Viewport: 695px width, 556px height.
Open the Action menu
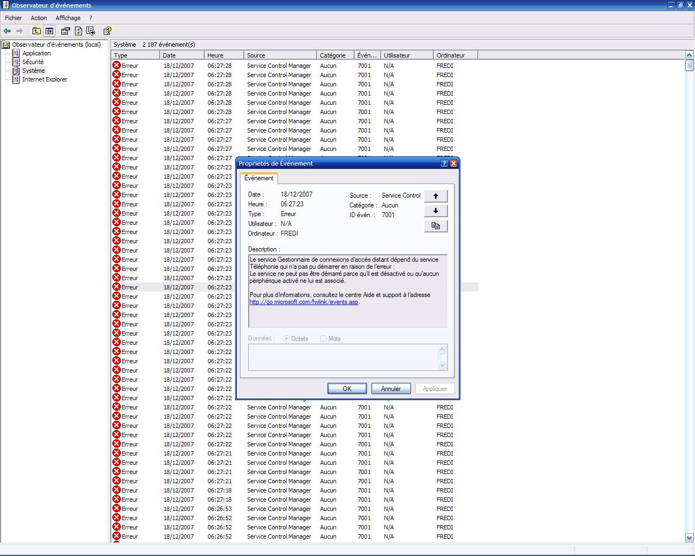(39, 18)
